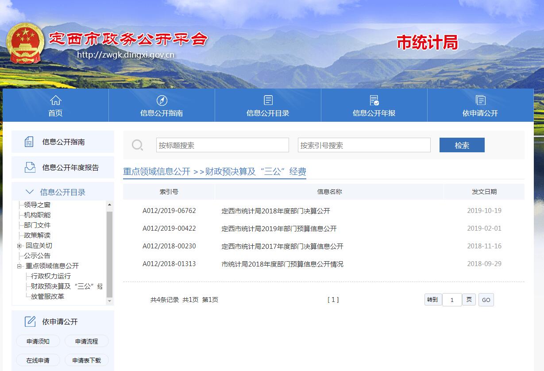Screen dimensions: 544x371
Task: Click the icon above 依申请公开 in navbar
Action: point(480,100)
